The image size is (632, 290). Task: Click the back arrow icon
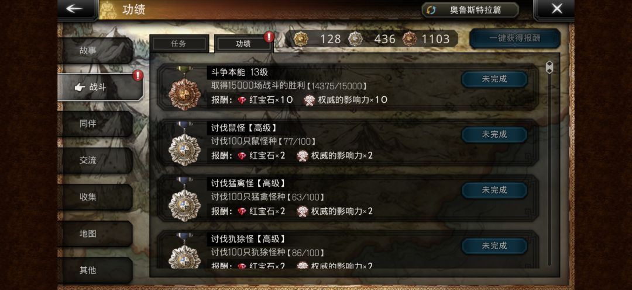(x=74, y=9)
